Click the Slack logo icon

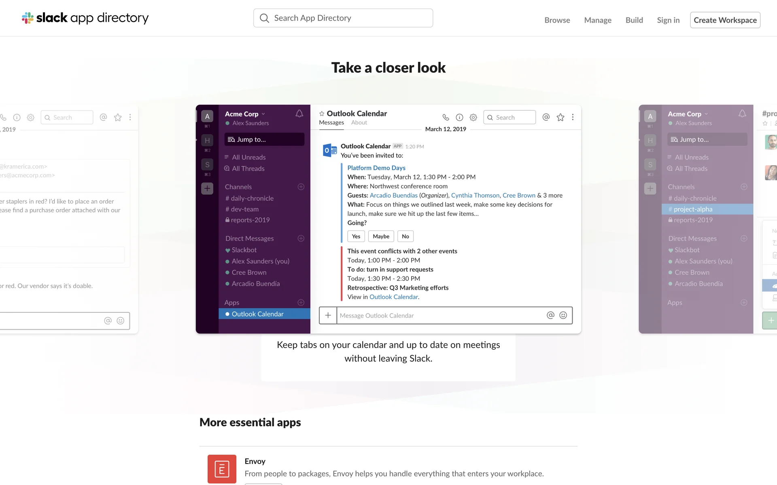(28, 18)
